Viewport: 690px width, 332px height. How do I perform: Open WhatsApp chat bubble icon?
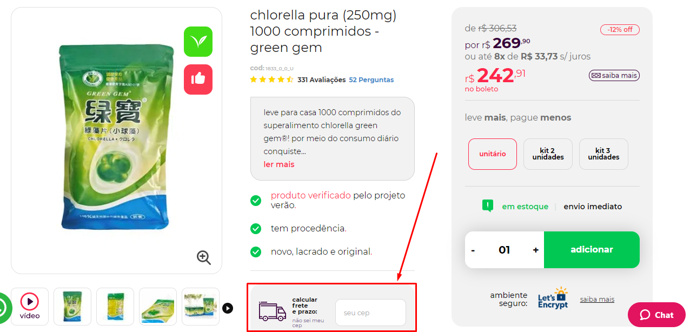(3, 309)
